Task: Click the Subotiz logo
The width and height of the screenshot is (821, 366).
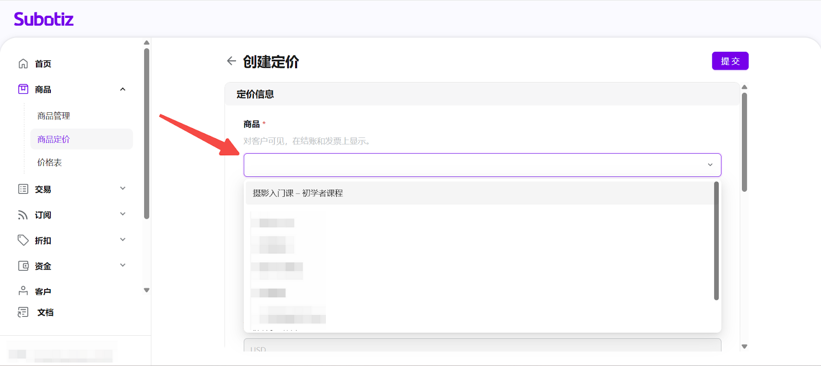Action: pos(44,19)
